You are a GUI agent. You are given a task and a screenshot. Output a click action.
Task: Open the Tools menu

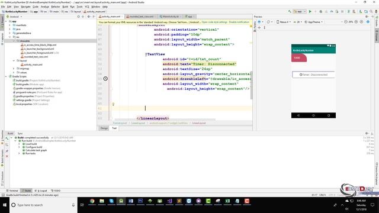point(79,7)
